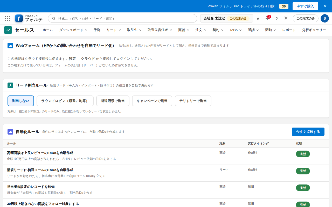Go to the ホーム tab
This screenshot has width=332, height=207.
(48, 30)
